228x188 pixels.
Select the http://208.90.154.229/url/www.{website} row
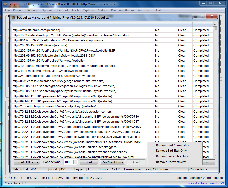pos(112,45)
